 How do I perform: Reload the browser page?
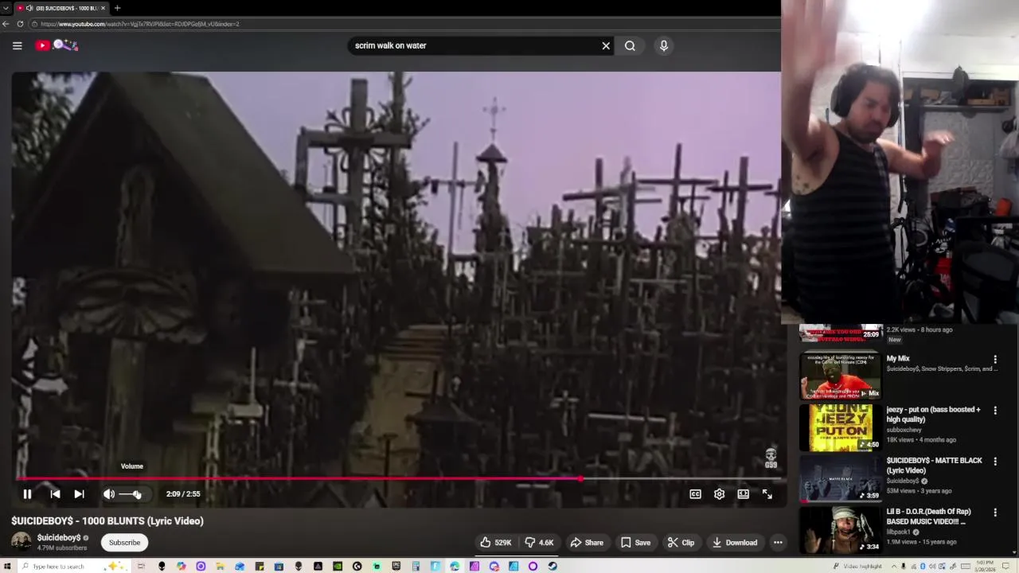point(21,24)
